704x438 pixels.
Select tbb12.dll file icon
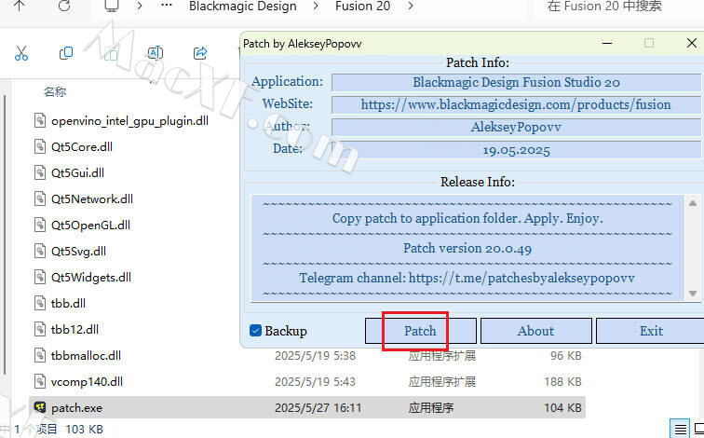tap(40, 329)
